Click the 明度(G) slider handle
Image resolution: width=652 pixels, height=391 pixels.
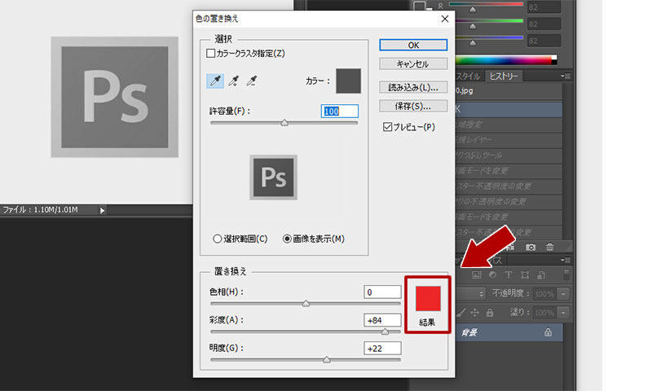point(327,359)
